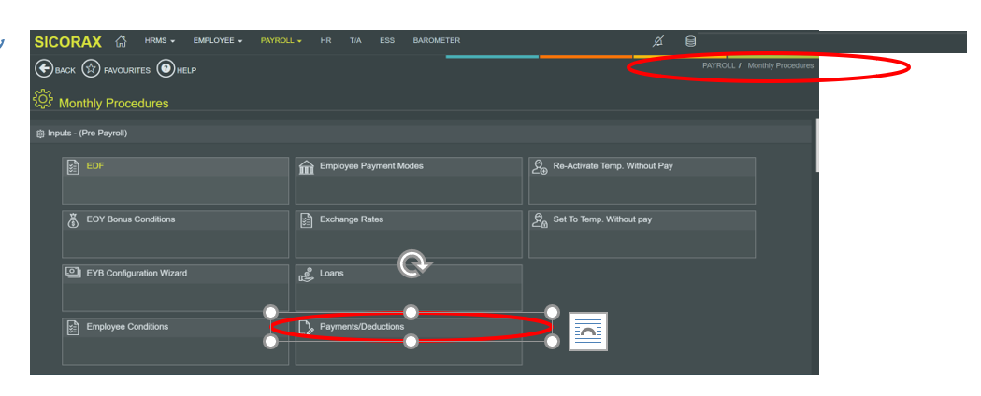Click the Back arrow icon
Viewport: 981px width, 396px height.
[43, 69]
